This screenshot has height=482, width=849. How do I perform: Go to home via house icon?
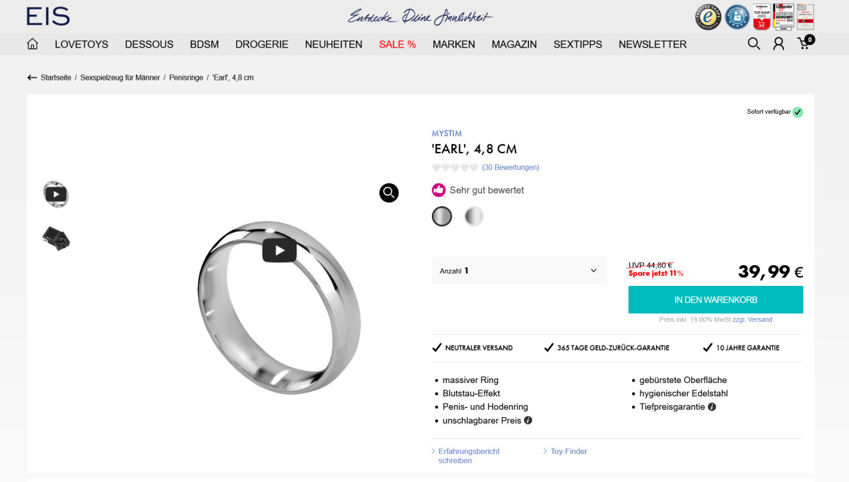click(x=32, y=44)
